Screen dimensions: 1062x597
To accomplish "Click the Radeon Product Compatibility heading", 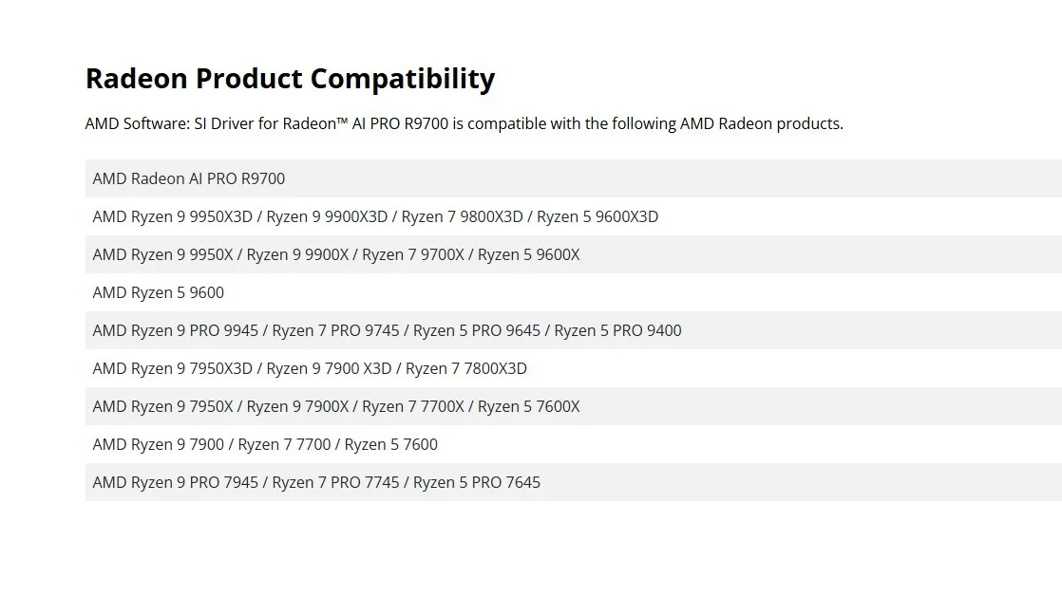I will (290, 79).
